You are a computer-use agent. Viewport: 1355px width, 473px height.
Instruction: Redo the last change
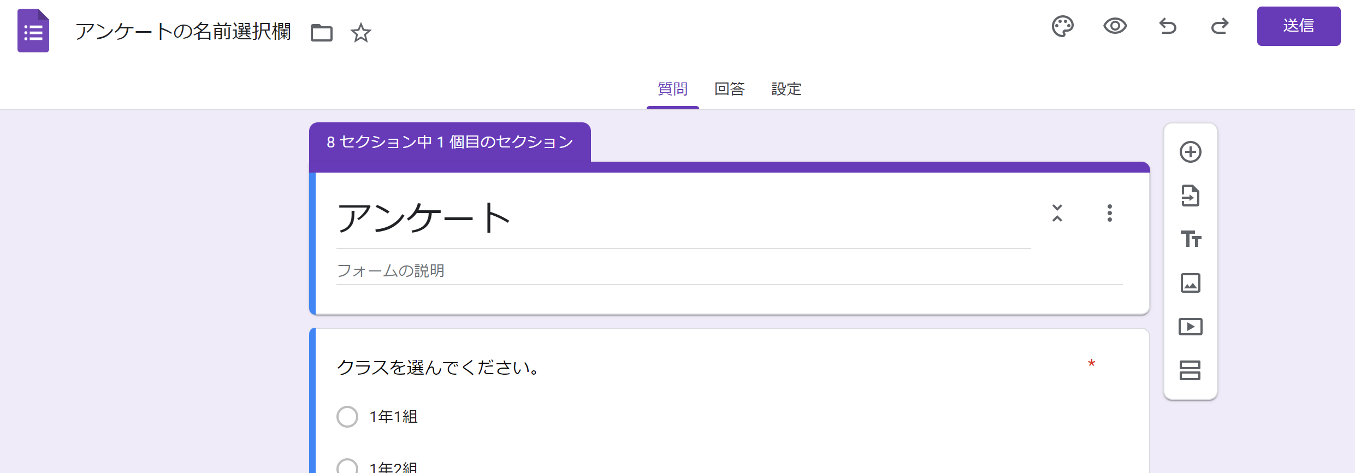[1220, 26]
